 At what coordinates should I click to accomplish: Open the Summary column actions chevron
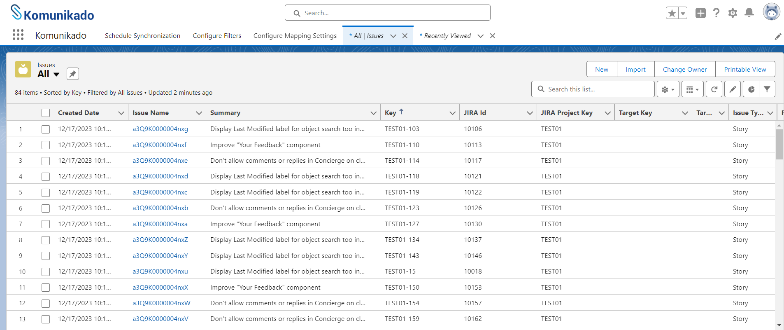[374, 113]
